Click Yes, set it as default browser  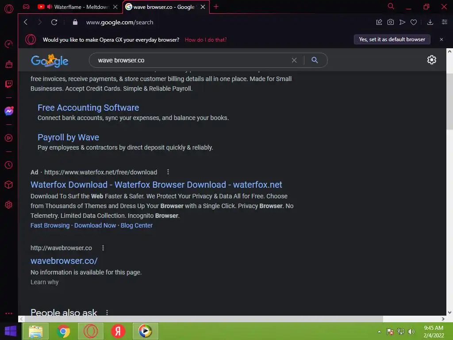click(392, 39)
